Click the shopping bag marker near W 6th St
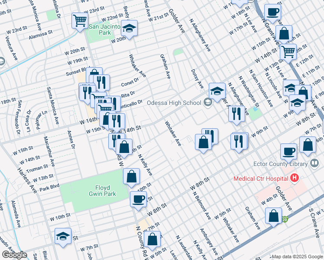The width and height of the screenshot is (324, 260). point(308,145)
